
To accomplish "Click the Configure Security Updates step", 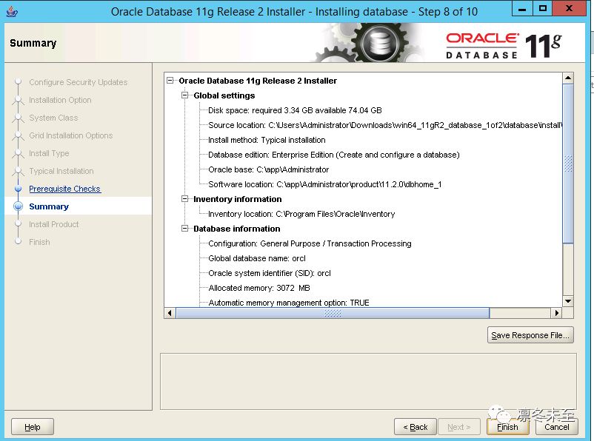I will click(78, 82).
